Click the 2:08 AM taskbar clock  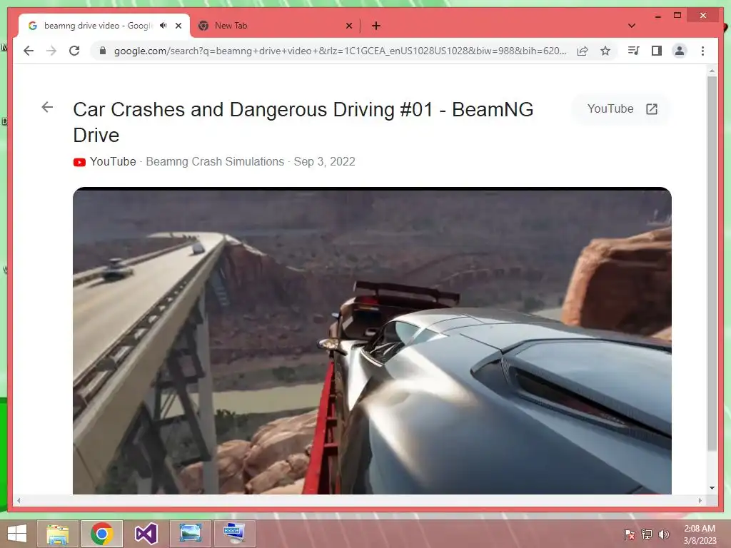coord(700,534)
